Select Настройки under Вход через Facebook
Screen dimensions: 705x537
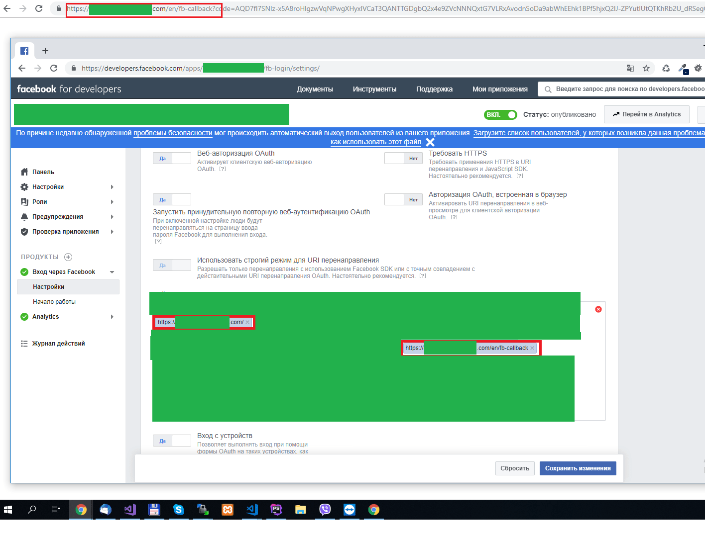(68, 287)
